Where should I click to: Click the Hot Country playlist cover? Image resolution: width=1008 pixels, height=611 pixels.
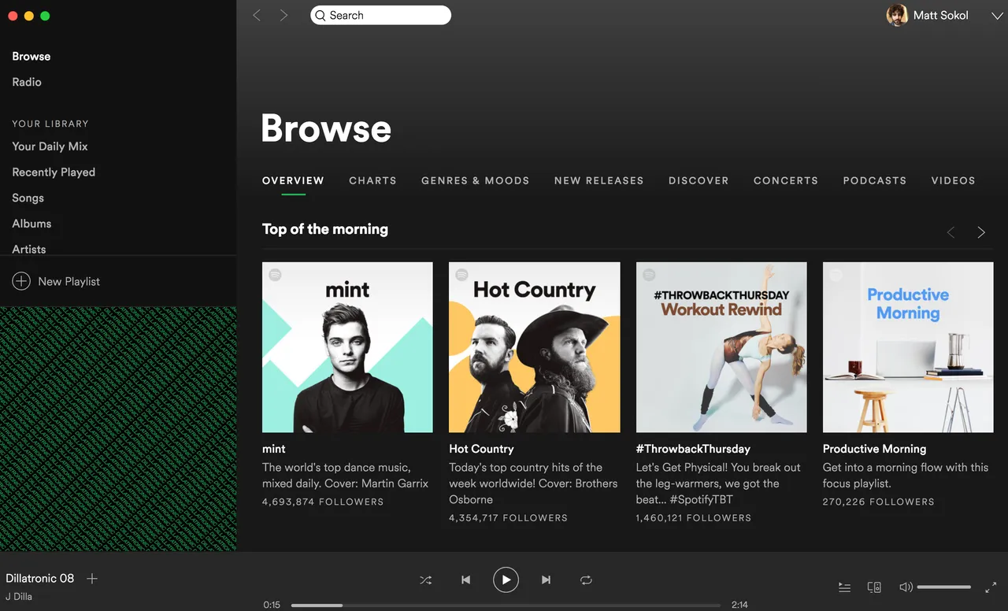click(x=535, y=347)
